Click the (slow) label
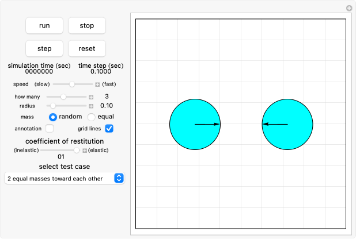This screenshot has height=239, width=356. [x=42, y=84]
